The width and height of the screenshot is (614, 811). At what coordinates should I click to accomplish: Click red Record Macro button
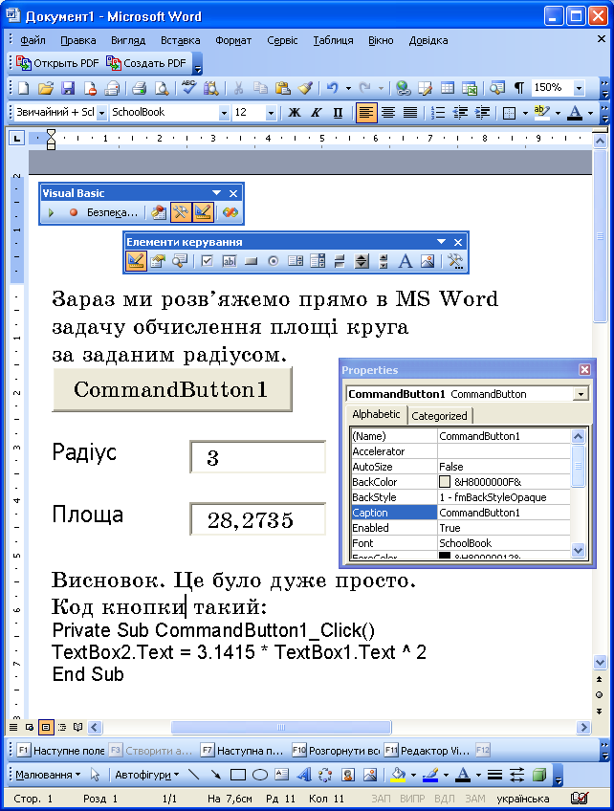pos(74,212)
